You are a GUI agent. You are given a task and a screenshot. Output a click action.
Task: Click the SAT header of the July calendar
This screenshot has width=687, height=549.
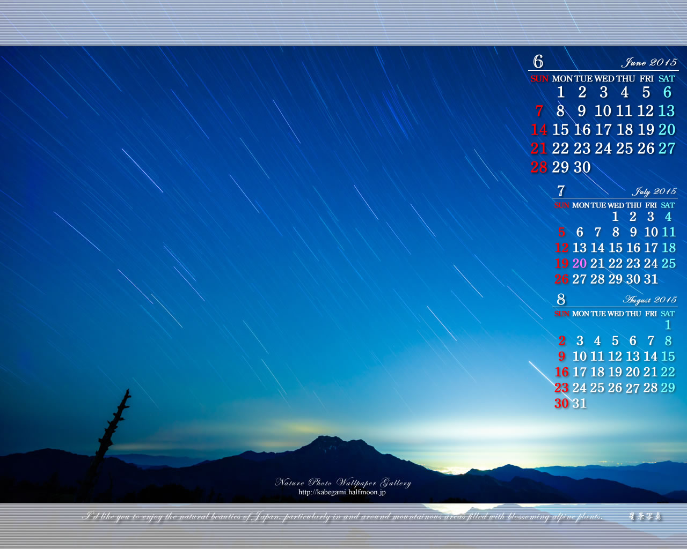click(x=668, y=205)
